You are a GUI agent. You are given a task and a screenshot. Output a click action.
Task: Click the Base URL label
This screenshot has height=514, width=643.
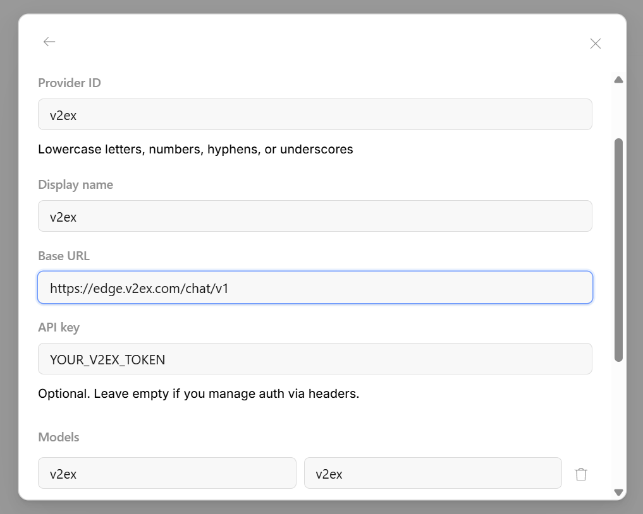pyautogui.click(x=64, y=256)
